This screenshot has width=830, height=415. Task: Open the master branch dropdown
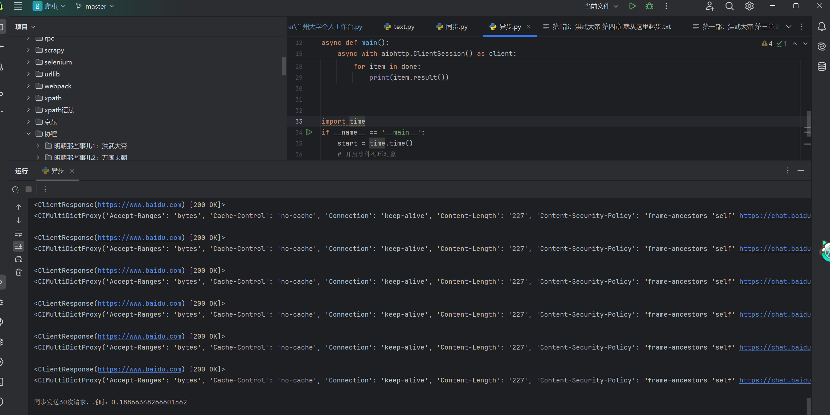95,6
